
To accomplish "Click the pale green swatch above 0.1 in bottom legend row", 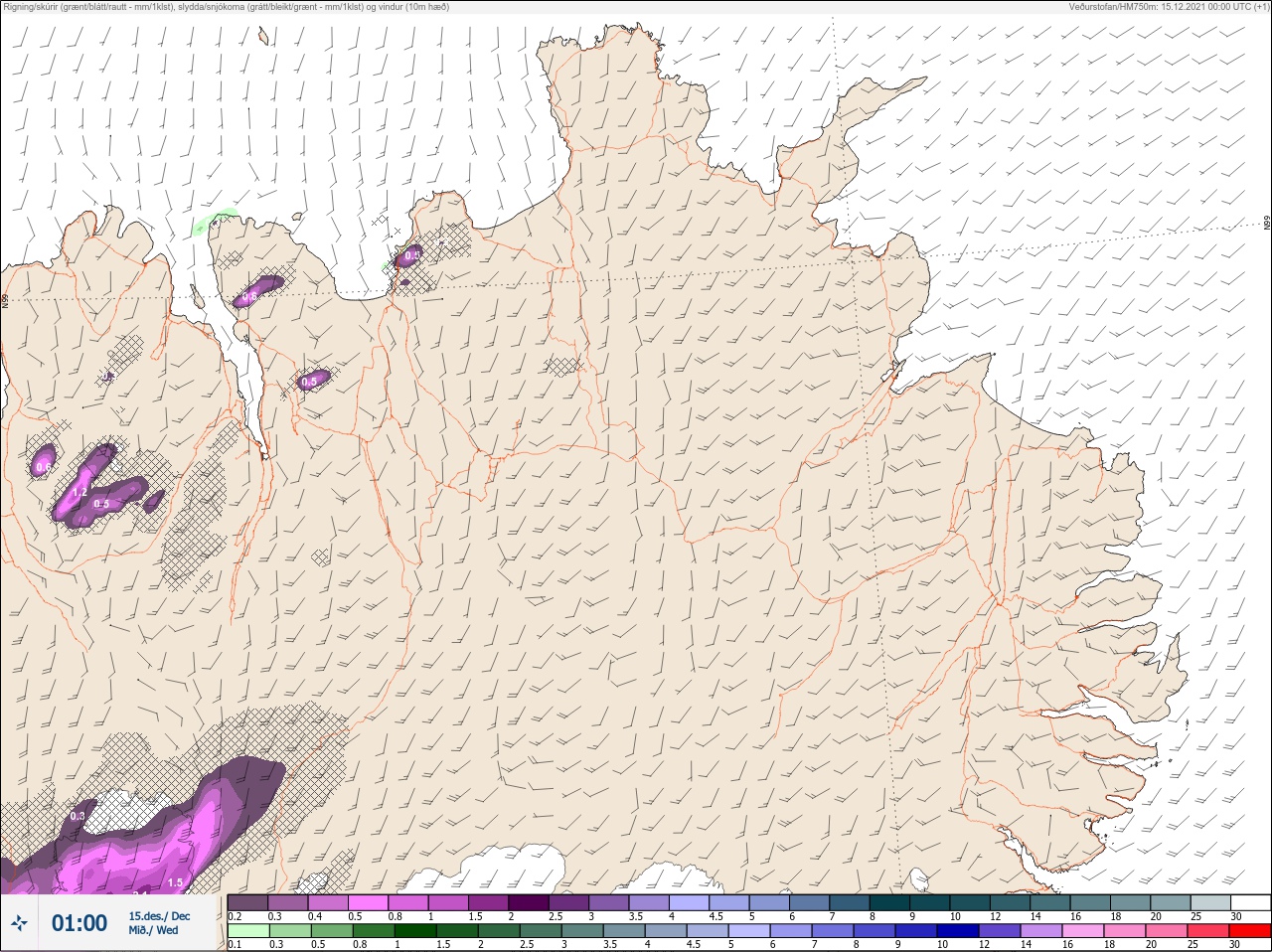I will [x=248, y=931].
